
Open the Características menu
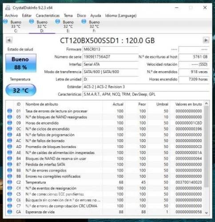click(48, 16)
